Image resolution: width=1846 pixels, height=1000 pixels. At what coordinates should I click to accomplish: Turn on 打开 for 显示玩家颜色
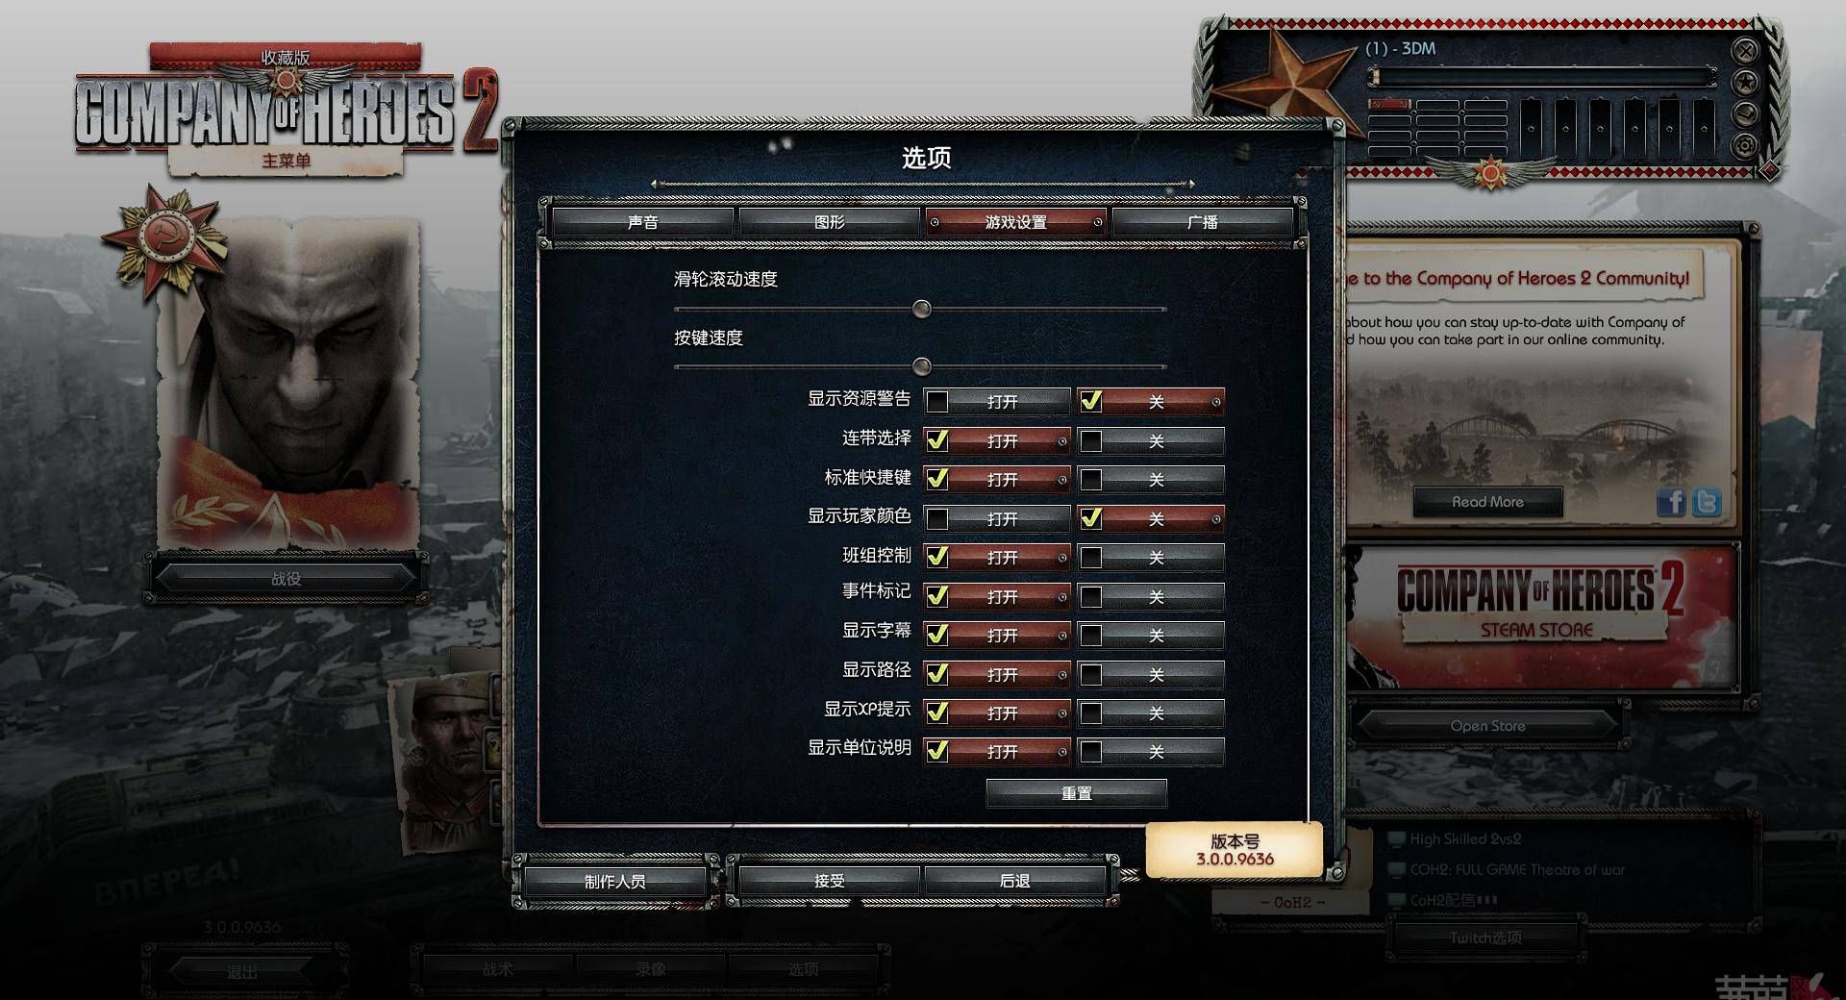tap(936, 518)
